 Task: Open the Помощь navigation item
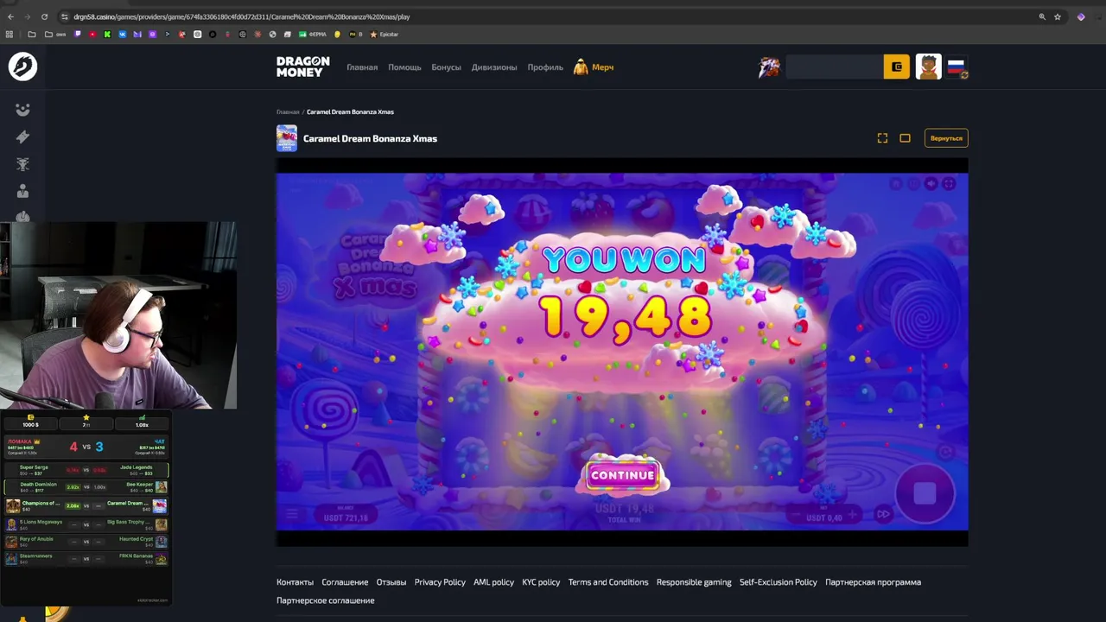coord(404,67)
